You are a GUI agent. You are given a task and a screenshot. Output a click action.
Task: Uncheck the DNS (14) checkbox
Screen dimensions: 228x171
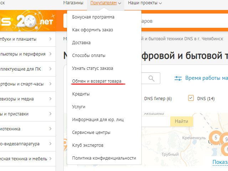(x=191, y=98)
